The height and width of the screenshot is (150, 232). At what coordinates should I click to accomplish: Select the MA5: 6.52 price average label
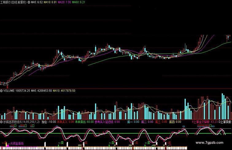(37, 2)
